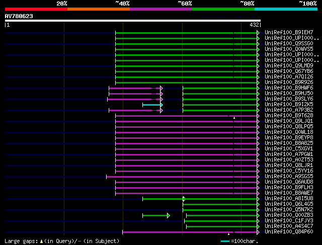This screenshot has height=245, width=322.
Task: Click the cyan segment in the B9I2K5 row
Action: click(151, 105)
